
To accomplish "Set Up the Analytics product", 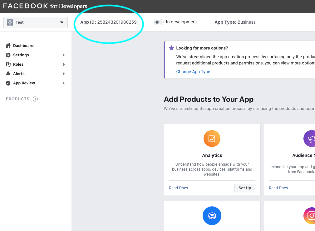I will [x=245, y=188].
